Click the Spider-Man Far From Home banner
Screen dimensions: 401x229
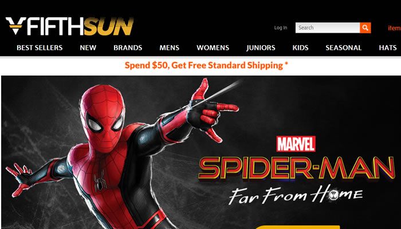[x=201, y=152]
